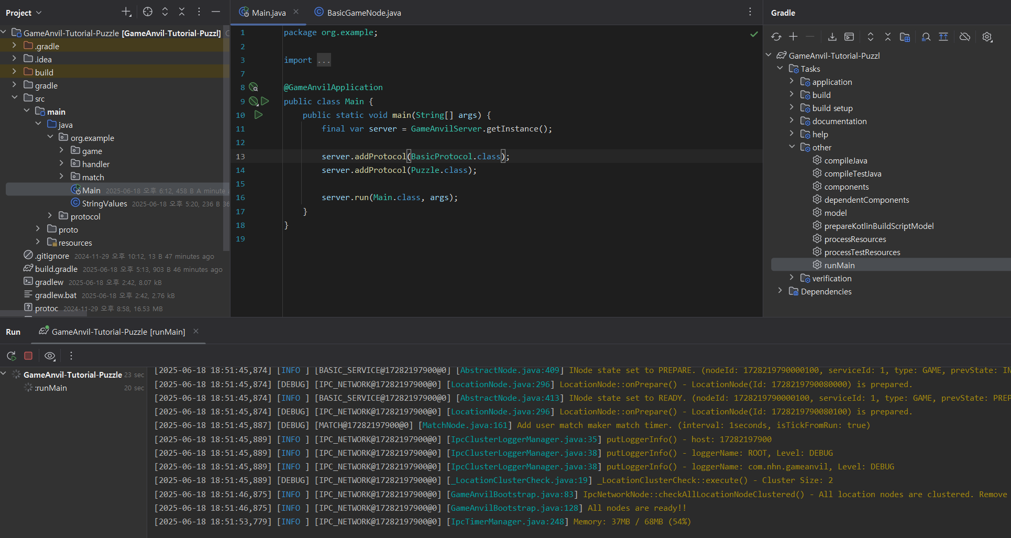This screenshot has height=538, width=1011.
Task: Toggle the eye view options in Run panel
Action: (50, 356)
